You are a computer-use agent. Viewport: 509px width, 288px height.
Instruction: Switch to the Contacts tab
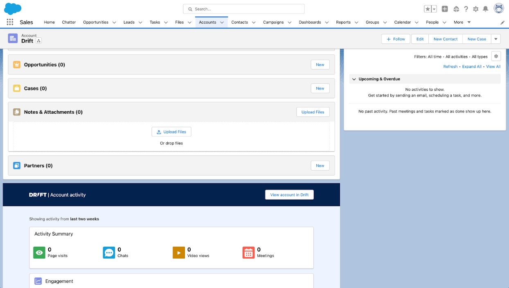tap(239, 22)
